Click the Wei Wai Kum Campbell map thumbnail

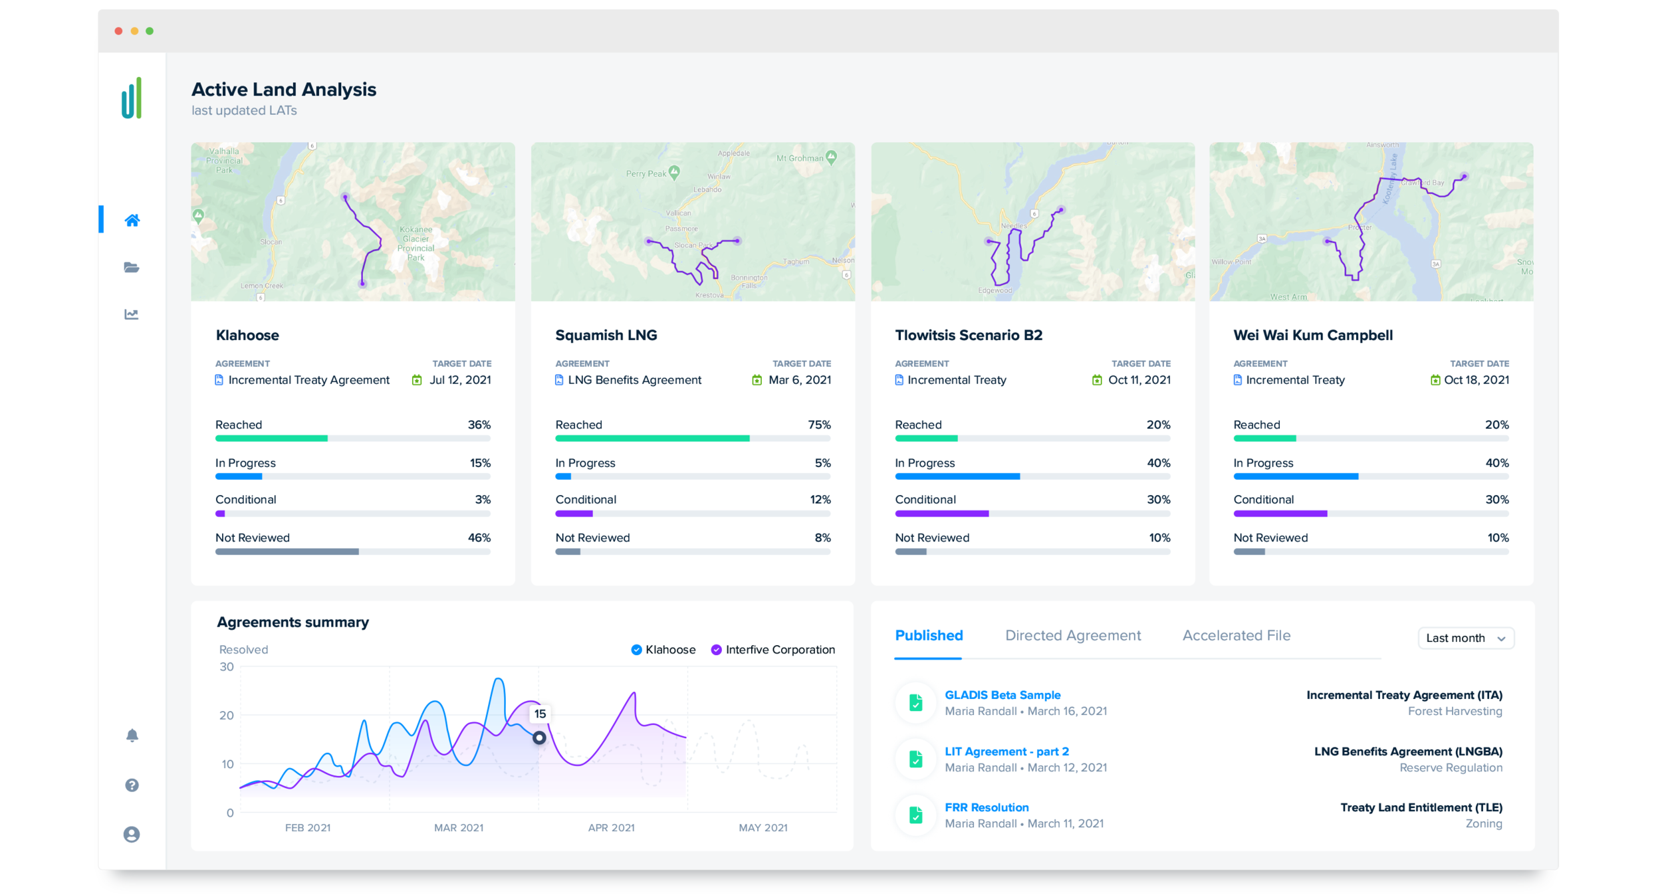[1371, 221]
